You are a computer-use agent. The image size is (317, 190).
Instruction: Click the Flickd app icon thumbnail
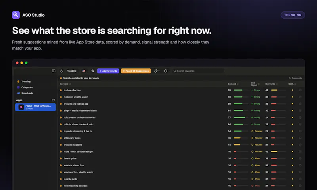click(21, 107)
